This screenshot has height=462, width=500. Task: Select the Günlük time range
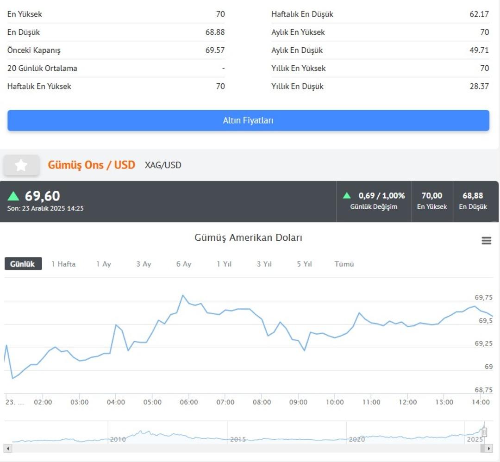tap(23, 264)
